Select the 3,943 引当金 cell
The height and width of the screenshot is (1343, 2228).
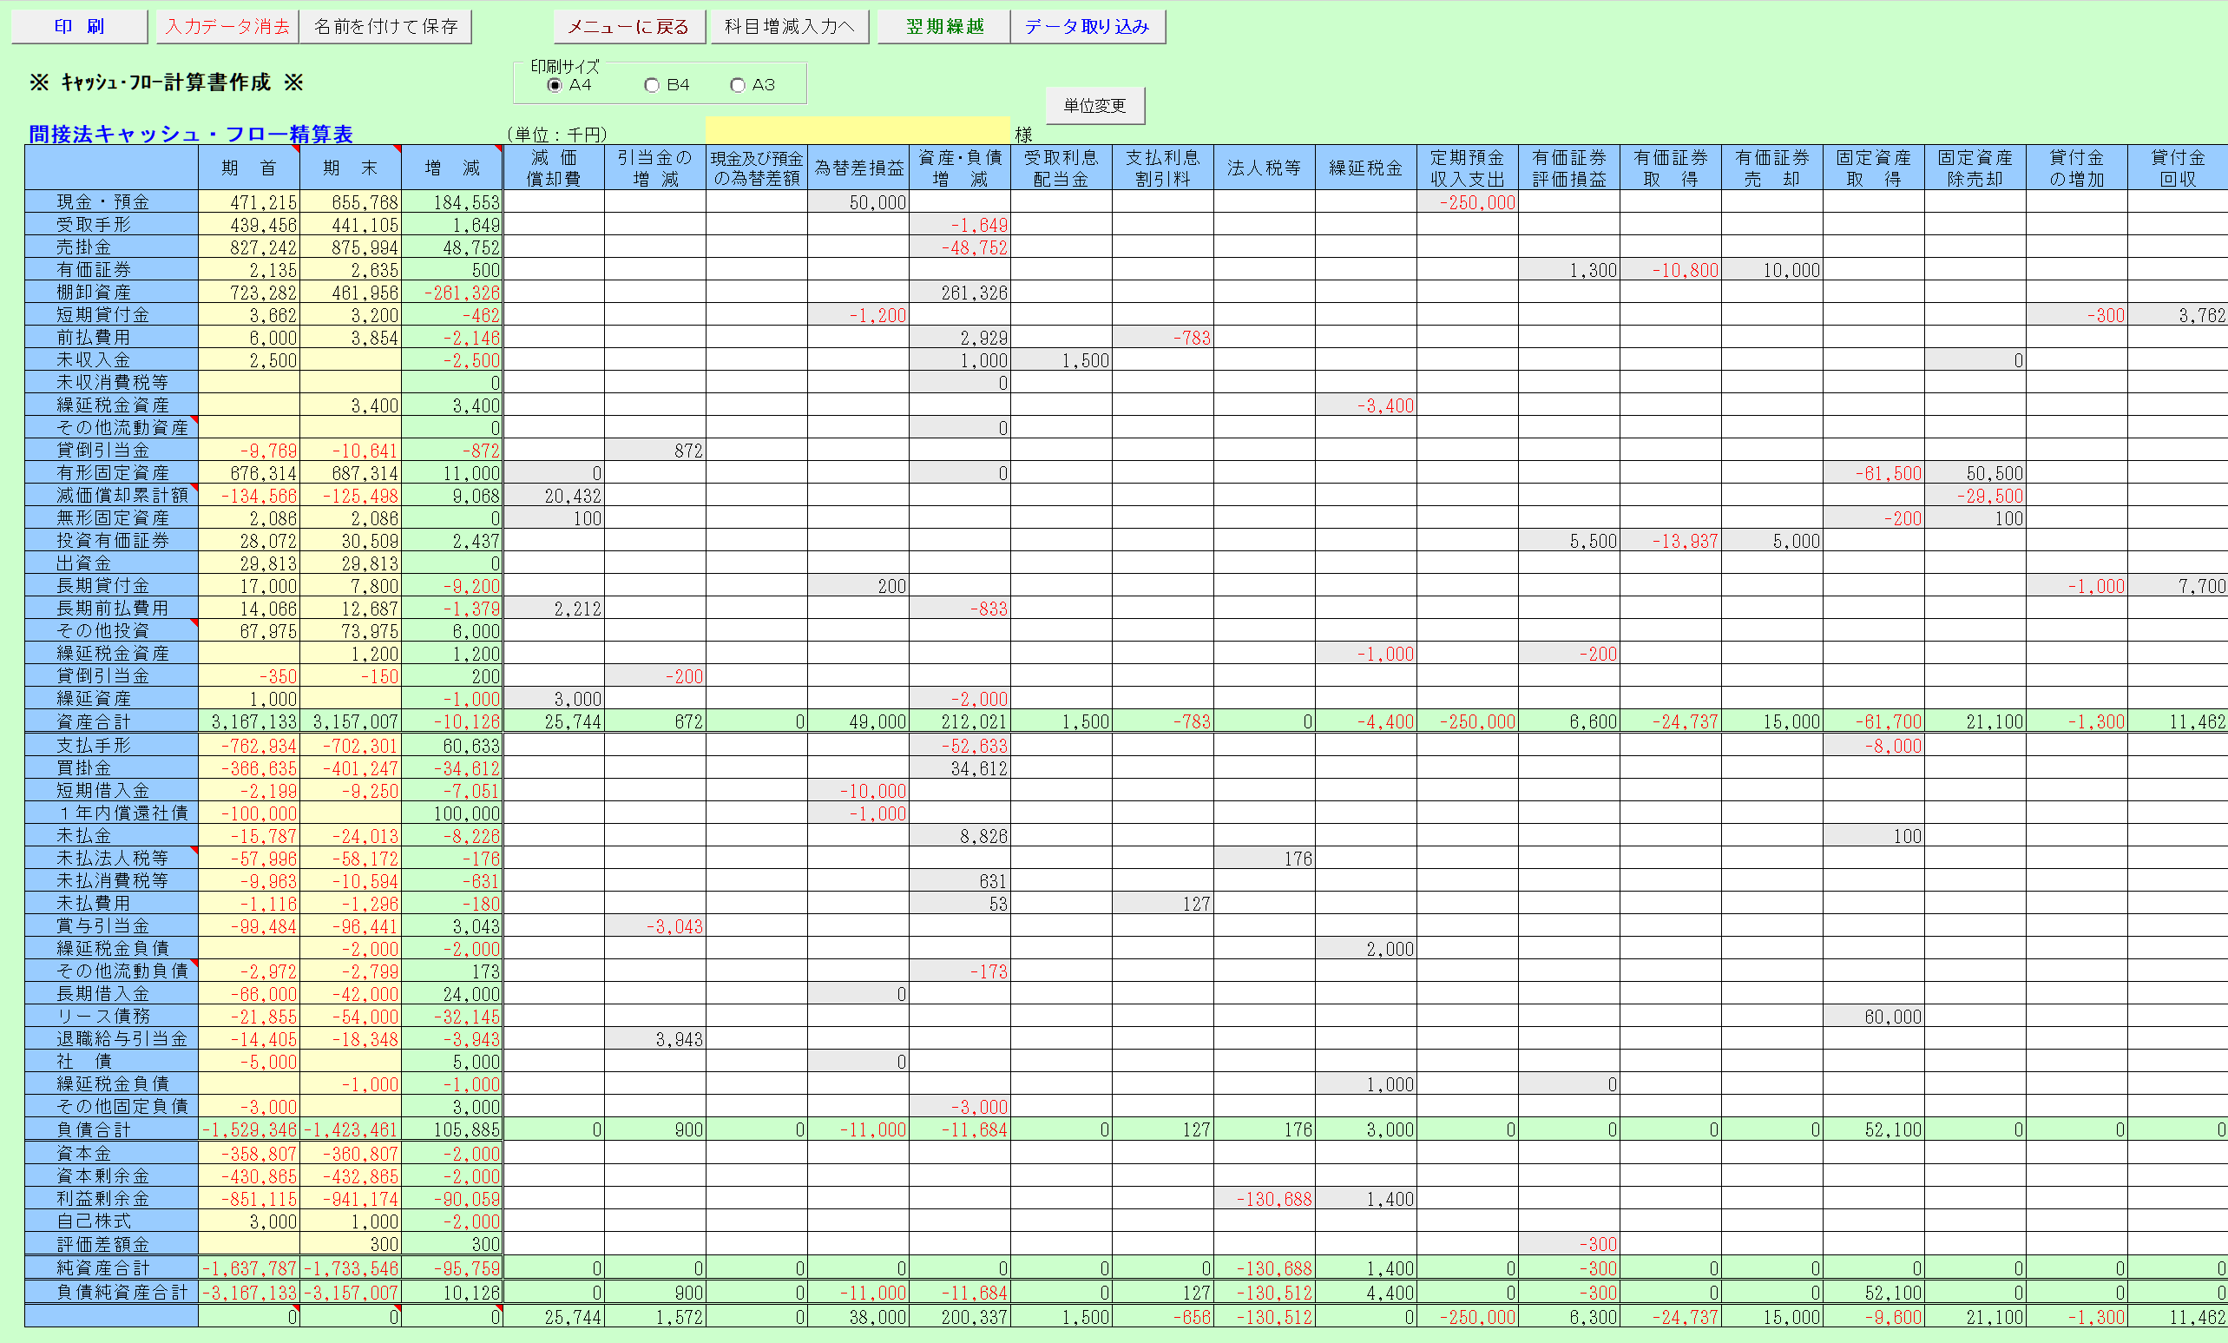click(x=654, y=1039)
